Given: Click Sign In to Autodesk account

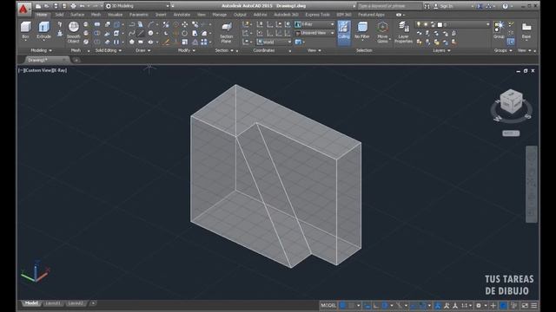Looking at the screenshot, I should pos(443,6).
